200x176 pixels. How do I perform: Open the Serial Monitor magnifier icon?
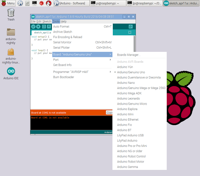(130, 27)
